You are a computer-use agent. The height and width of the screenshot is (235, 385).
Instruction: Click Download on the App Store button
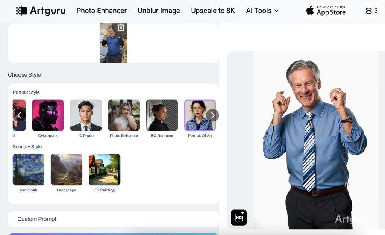point(326,11)
